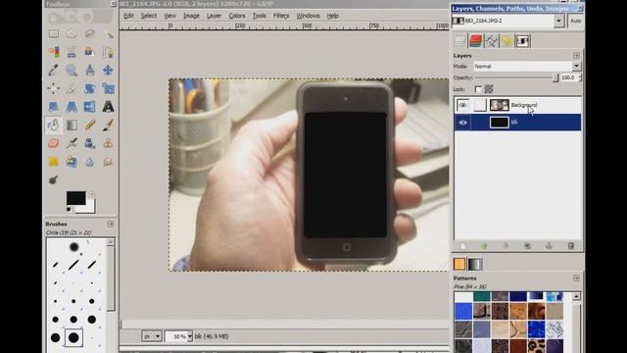
Task: Switch to the Undo History tab
Action: tap(506, 41)
